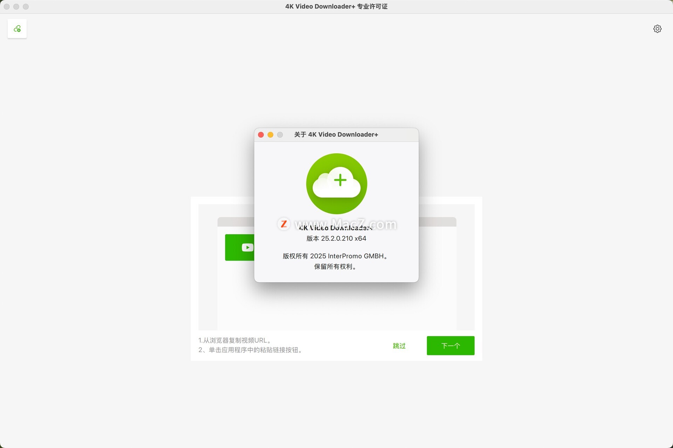Image resolution: width=673 pixels, height=448 pixels.
Task: Click the About dialog title 关于 4K Video Downloader+
Action: click(336, 135)
